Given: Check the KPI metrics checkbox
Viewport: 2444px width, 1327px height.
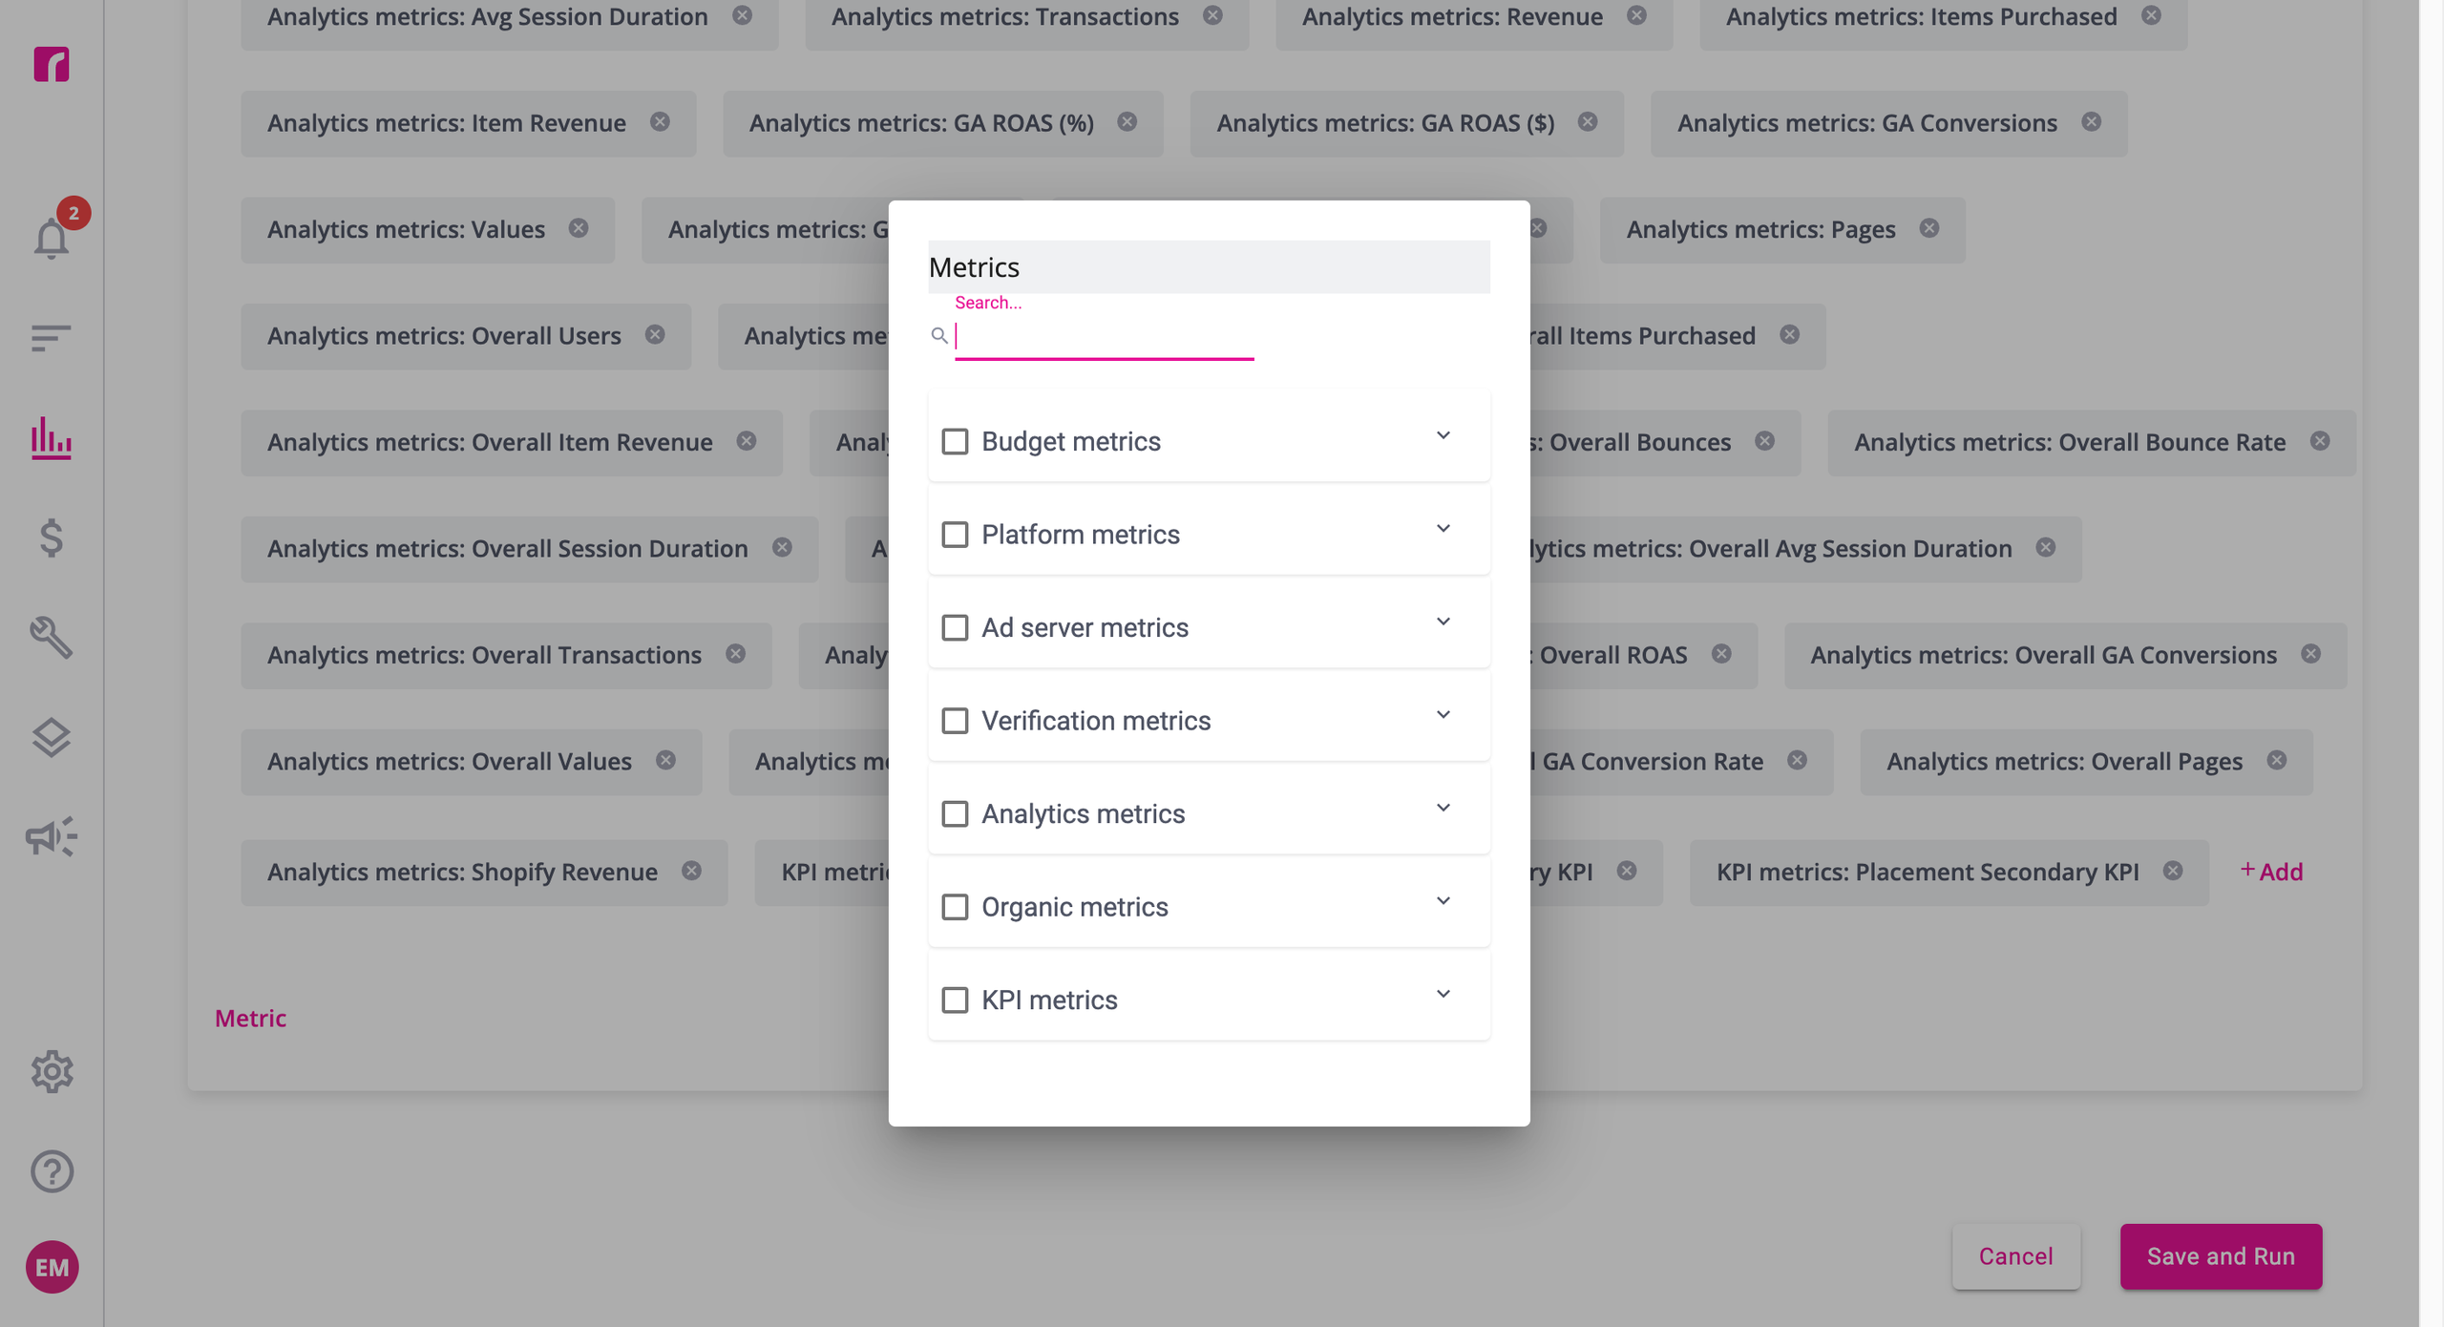Looking at the screenshot, I should click(955, 1001).
